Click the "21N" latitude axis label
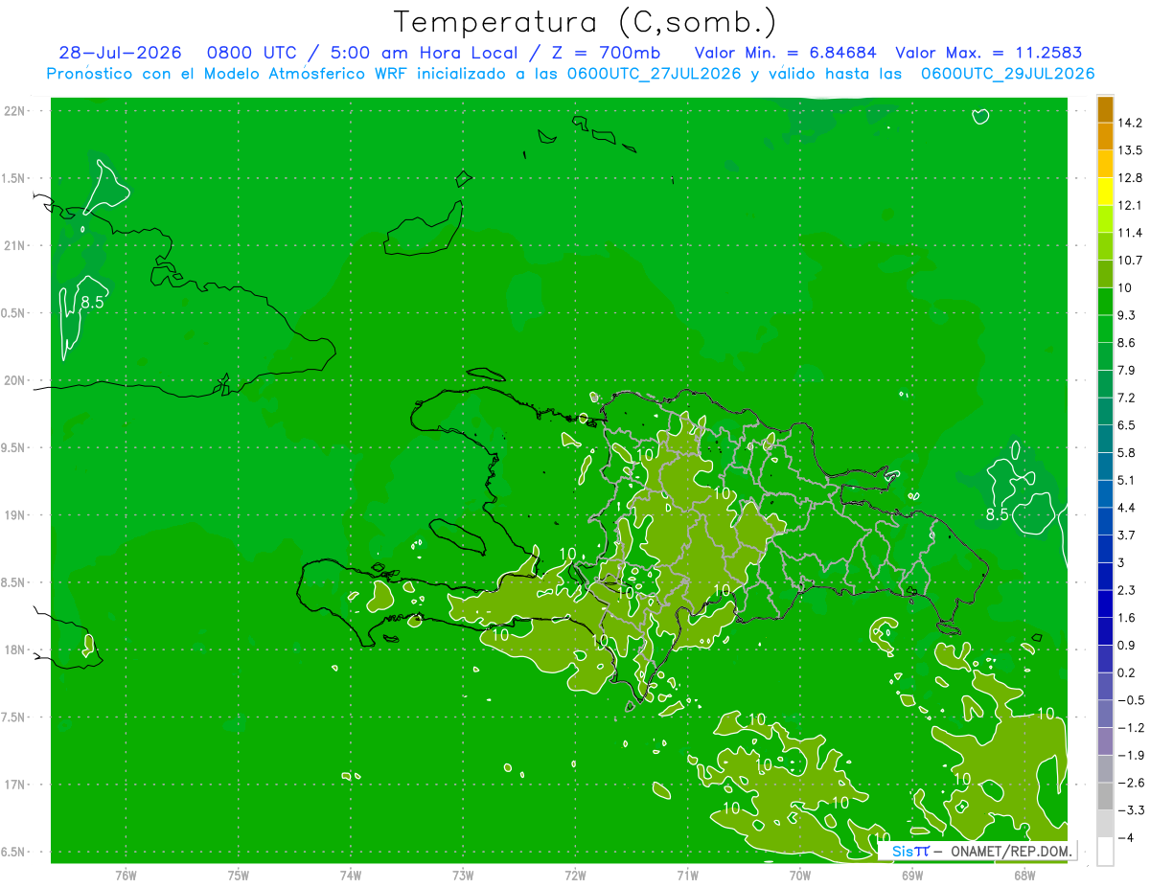 13,245
